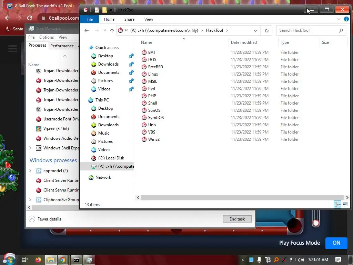The image size is (353, 265).
Task: Click the Refresh icon in address bar
Action: tap(266, 30)
